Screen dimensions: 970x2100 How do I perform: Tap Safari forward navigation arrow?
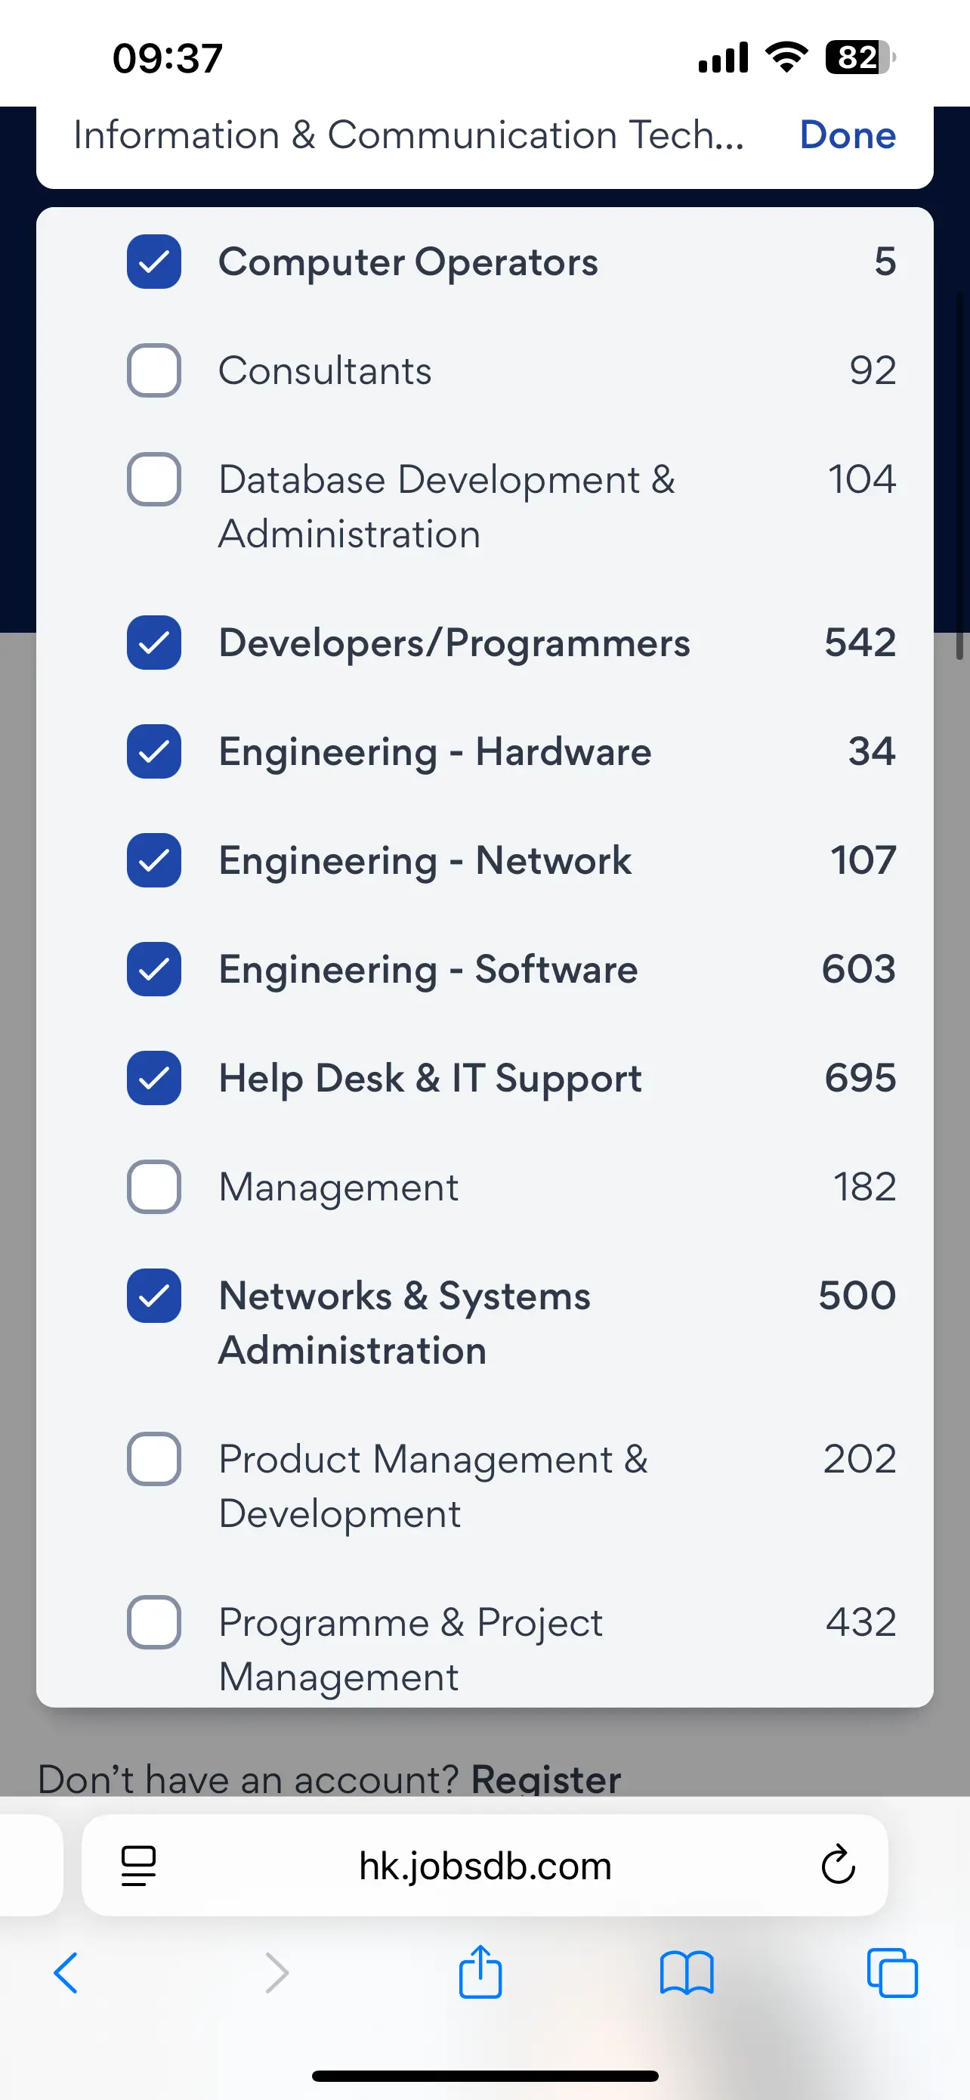point(277,1974)
